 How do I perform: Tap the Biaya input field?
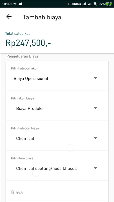[x=57, y=191]
